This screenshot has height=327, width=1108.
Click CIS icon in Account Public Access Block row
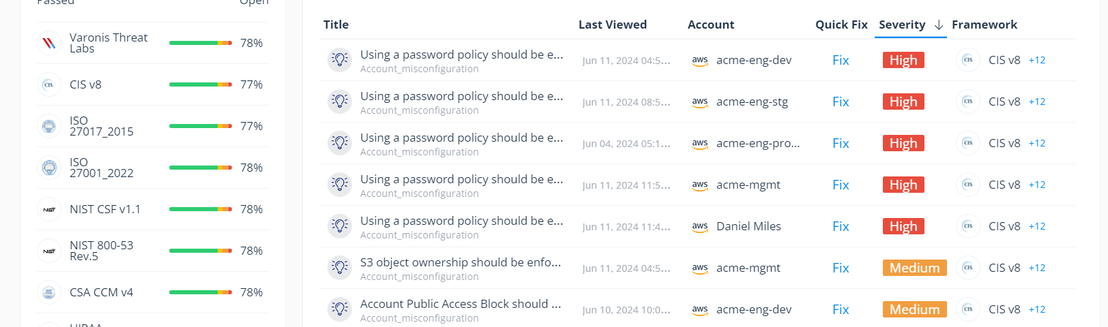point(968,309)
